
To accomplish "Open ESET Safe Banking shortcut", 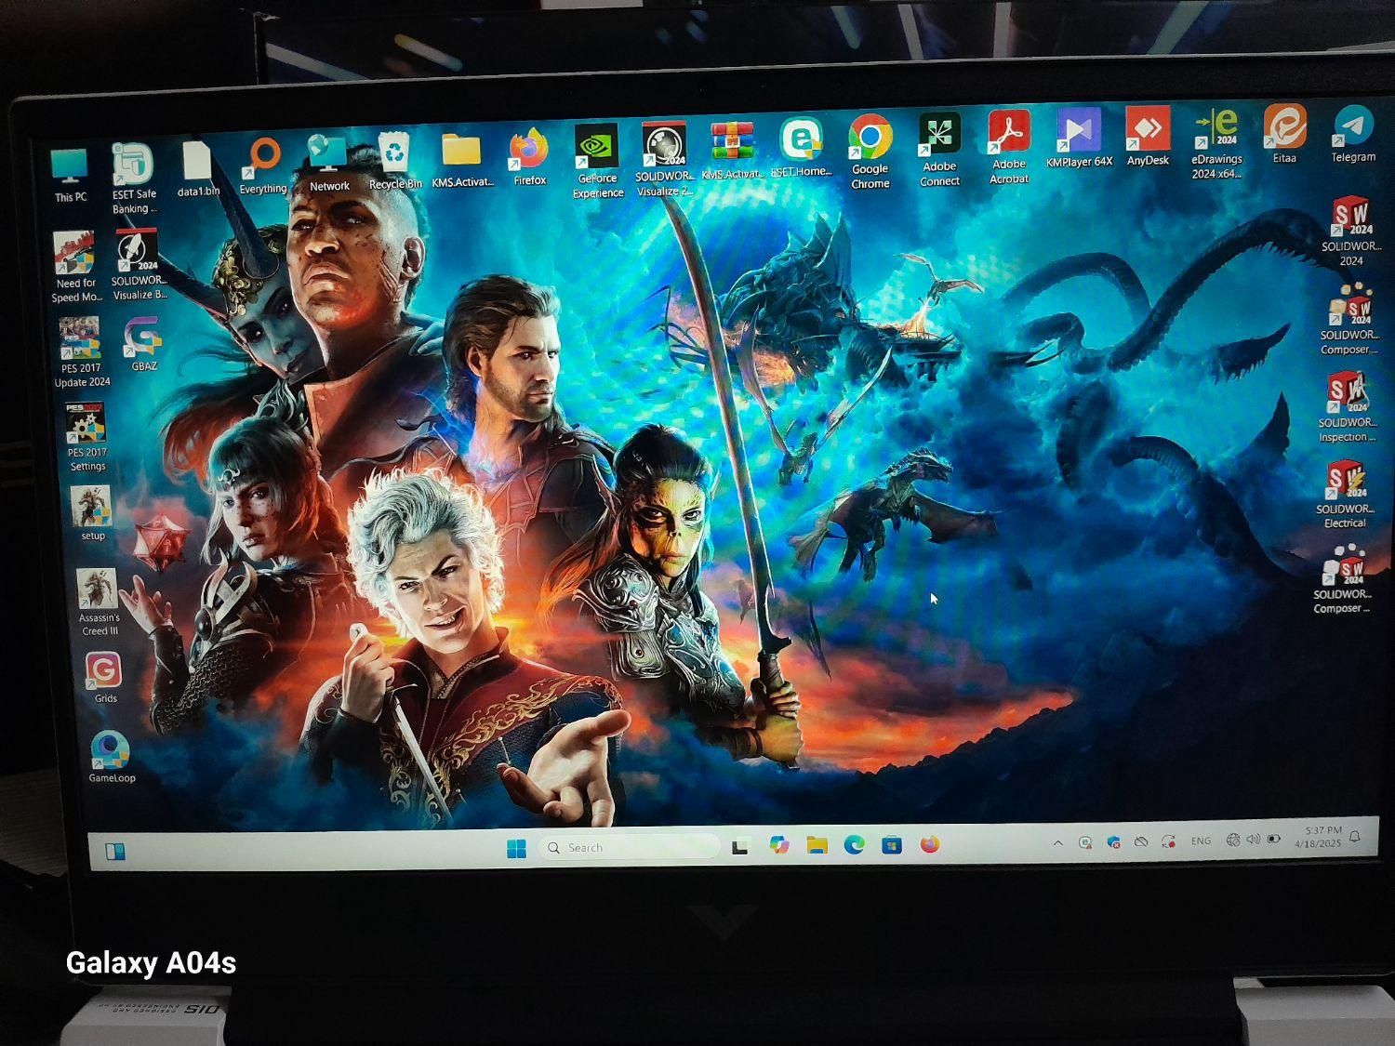I will tap(133, 179).
